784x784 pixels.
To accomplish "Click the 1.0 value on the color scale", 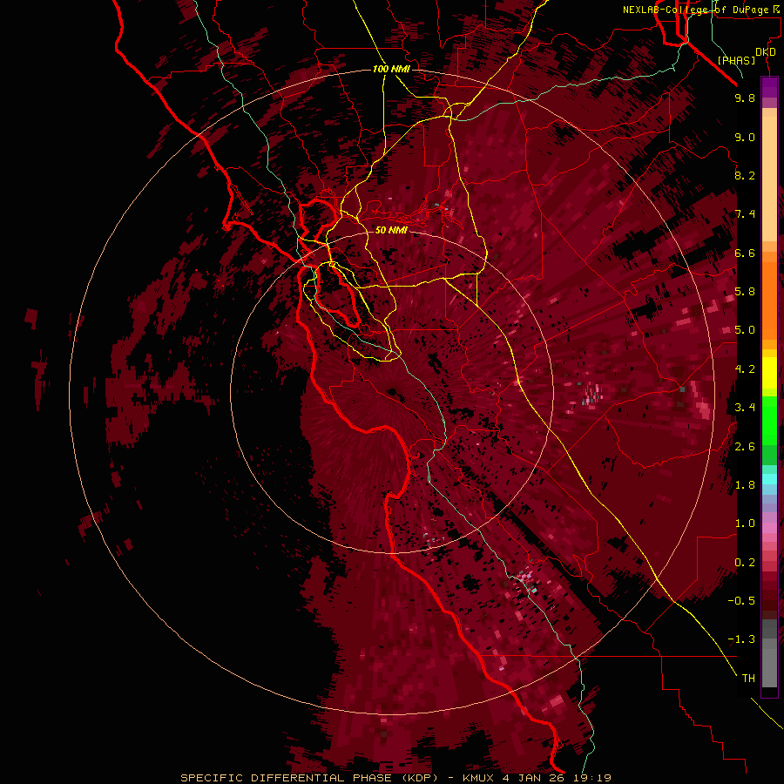I will [x=745, y=524].
